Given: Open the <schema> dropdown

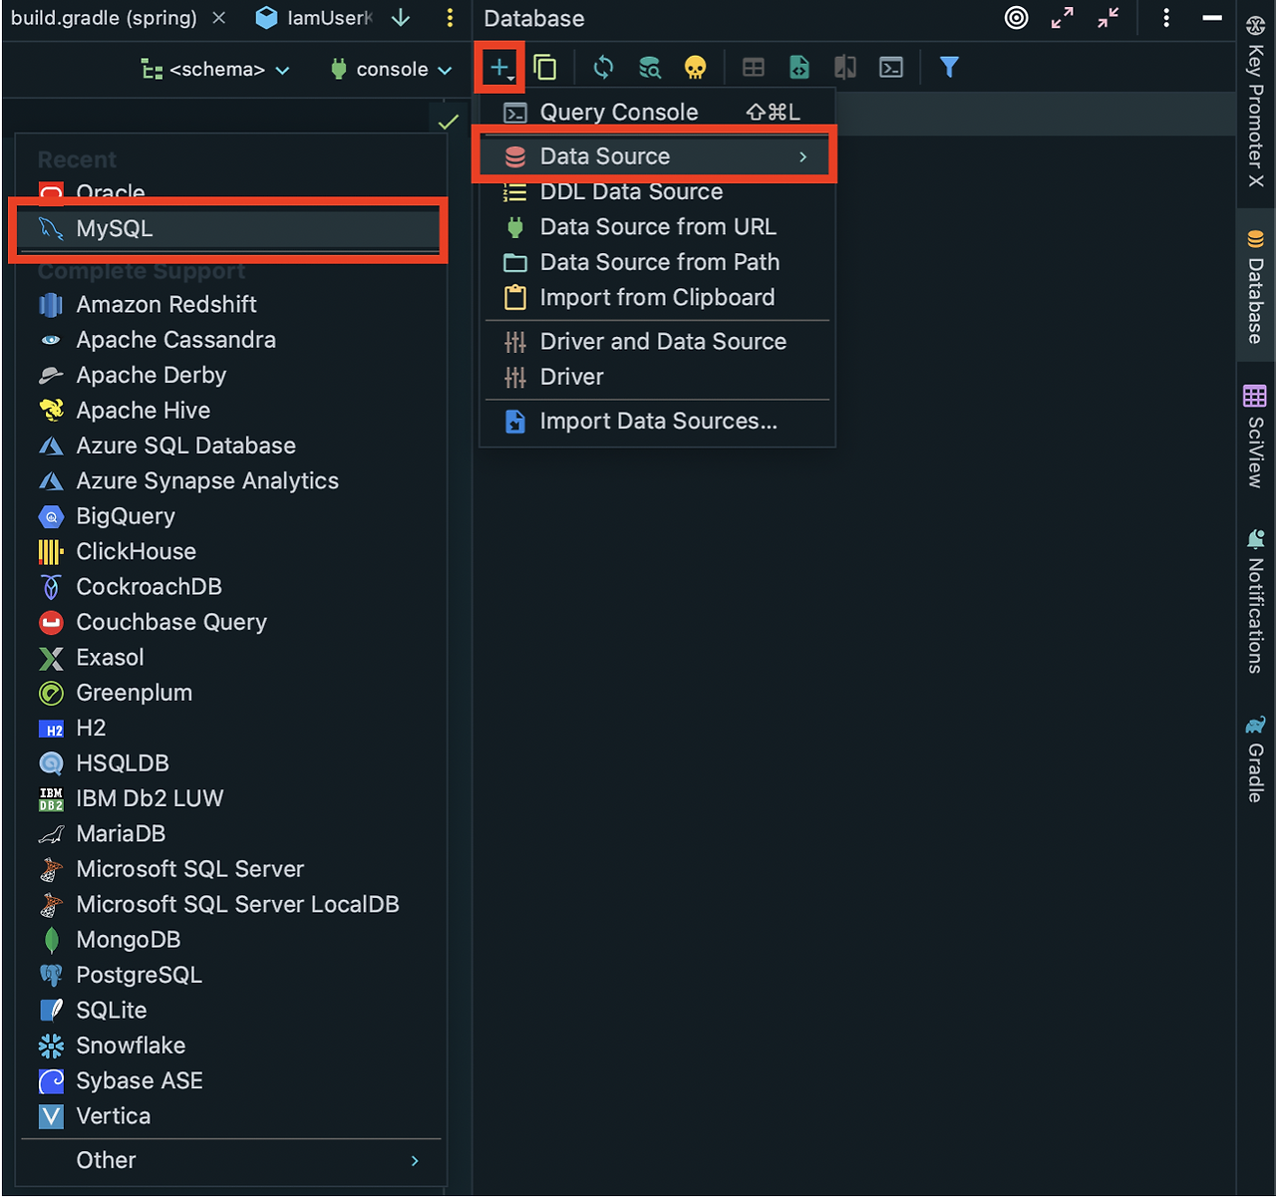Looking at the screenshot, I should [x=216, y=70].
